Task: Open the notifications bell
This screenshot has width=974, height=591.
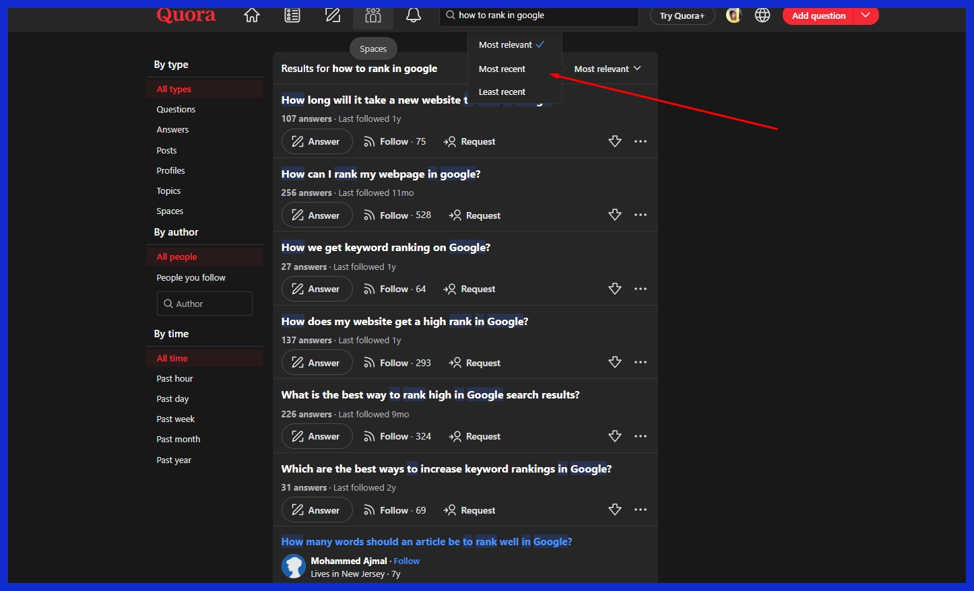Action: 414,15
